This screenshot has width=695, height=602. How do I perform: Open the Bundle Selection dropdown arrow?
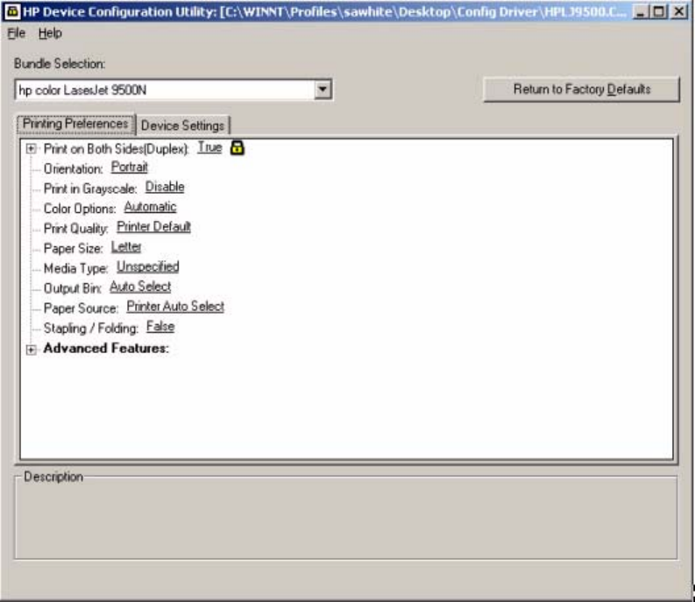tap(323, 89)
